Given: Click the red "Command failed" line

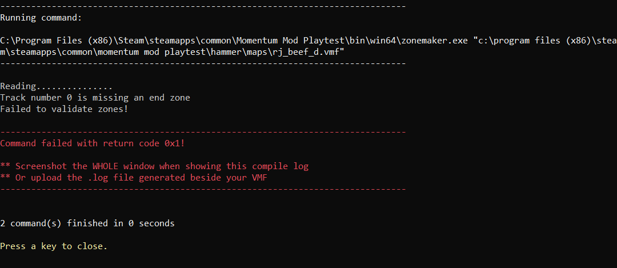Looking at the screenshot, I should click(91, 143).
